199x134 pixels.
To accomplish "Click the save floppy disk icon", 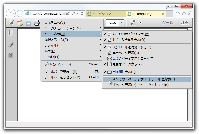I will (x=28, y=23).
